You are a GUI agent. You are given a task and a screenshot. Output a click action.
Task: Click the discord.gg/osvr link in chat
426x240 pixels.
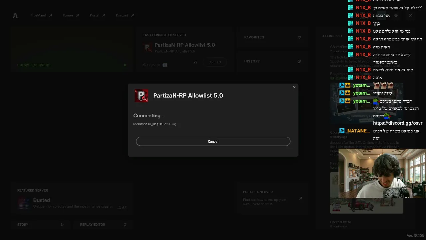tap(398, 123)
